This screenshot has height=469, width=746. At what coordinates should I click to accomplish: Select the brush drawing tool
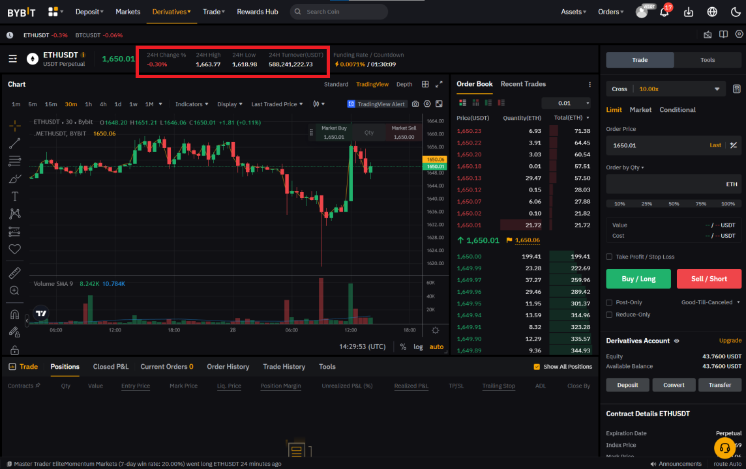[x=15, y=178]
